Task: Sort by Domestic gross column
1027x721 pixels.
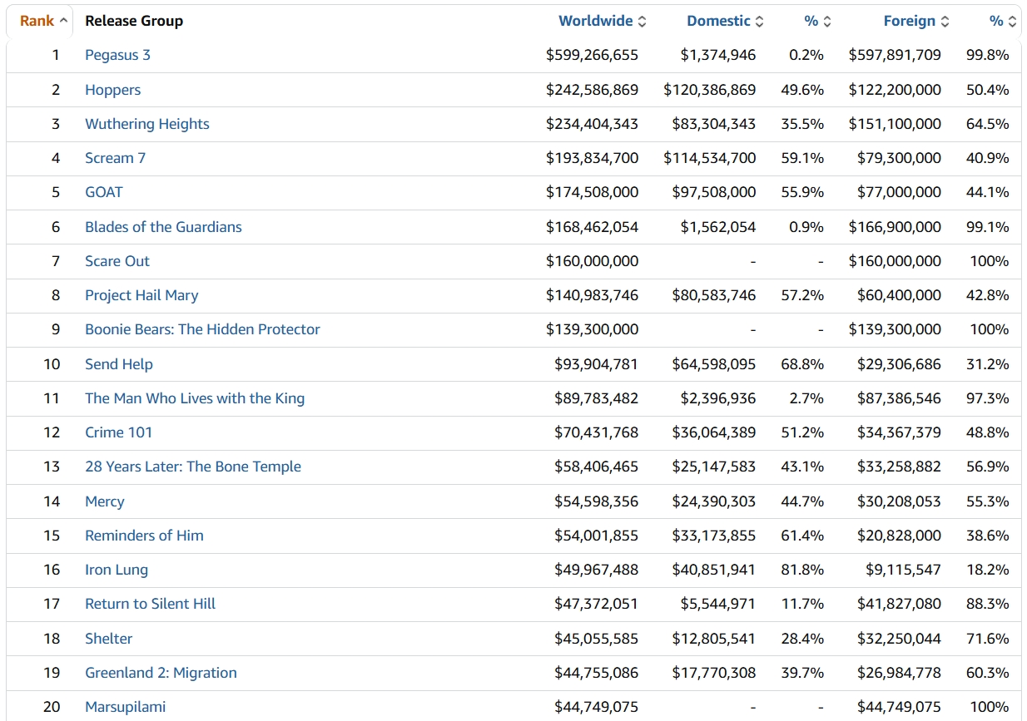Action: coord(718,21)
